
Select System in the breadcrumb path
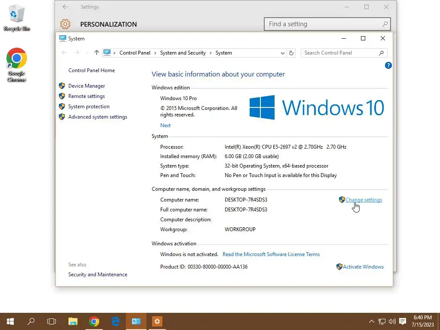(x=223, y=53)
